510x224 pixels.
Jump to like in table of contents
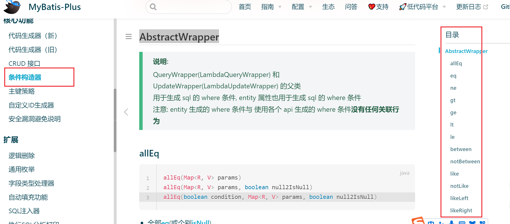[x=455, y=174]
